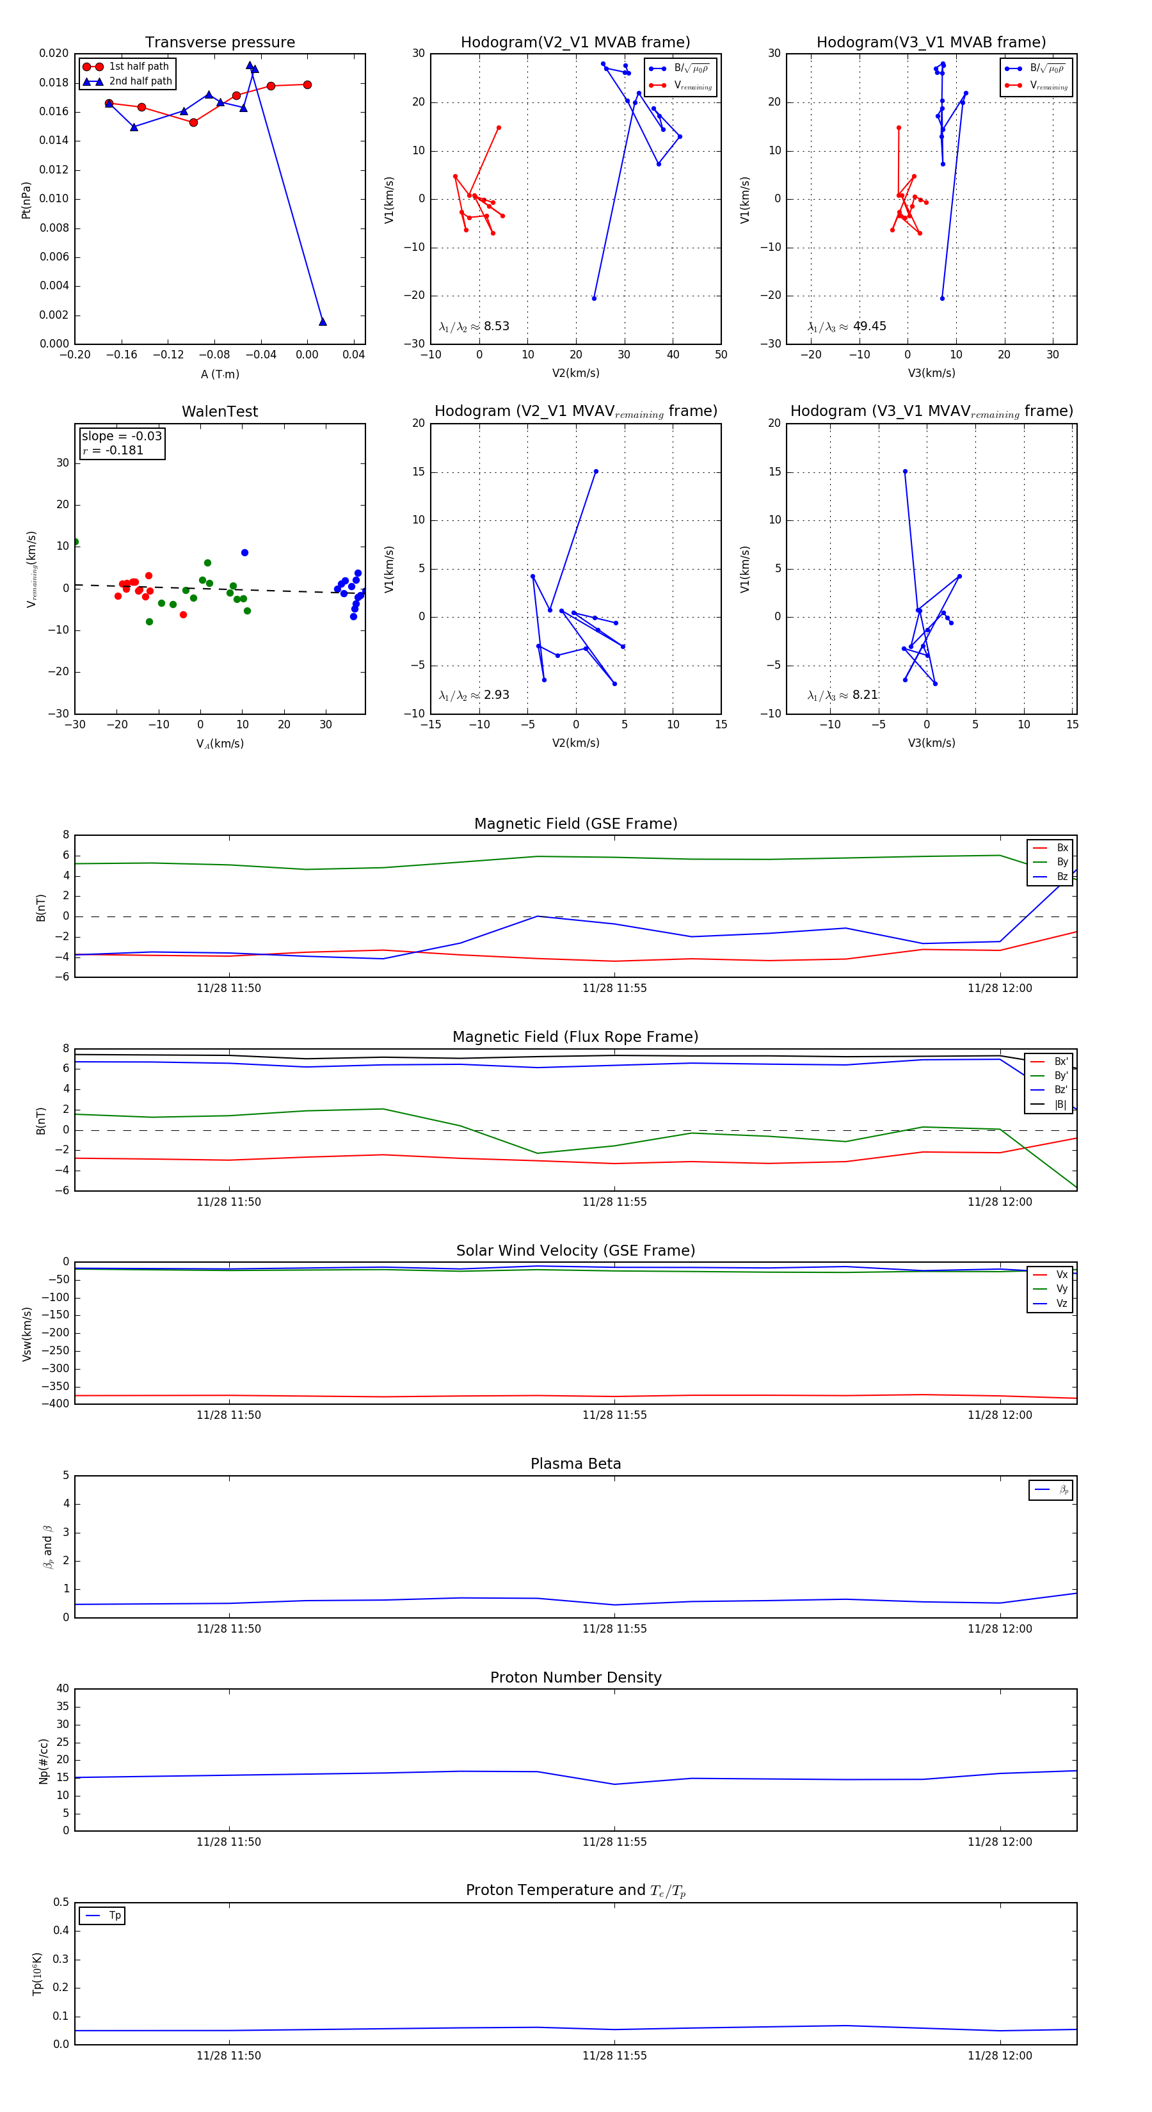Click the "Magnetic Field (Flux Rope Frame)" title
Image resolution: width=1152 pixels, height=2112 pixels.
[x=575, y=1037]
